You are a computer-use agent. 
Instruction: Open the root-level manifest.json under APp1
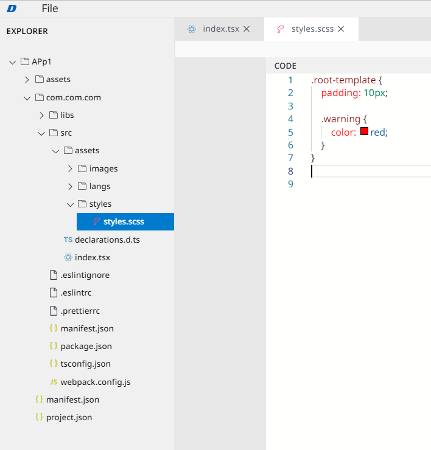pos(72,400)
